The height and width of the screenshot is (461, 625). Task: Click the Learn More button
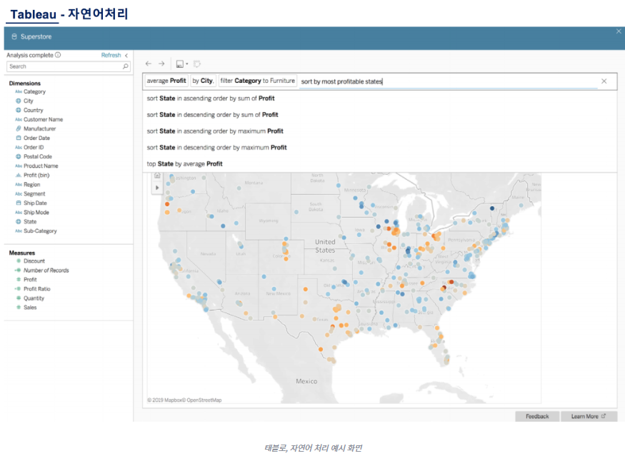pos(589,417)
